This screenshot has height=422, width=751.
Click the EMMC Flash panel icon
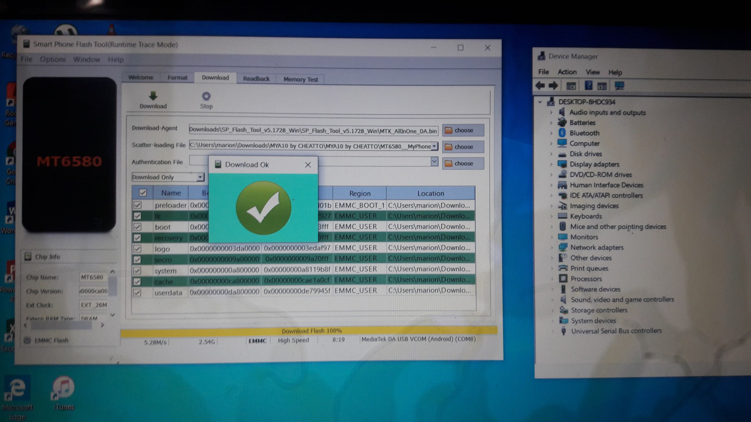(27, 340)
